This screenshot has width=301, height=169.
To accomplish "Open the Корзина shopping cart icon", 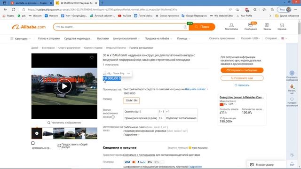I will pyautogui.click(x=282, y=26).
